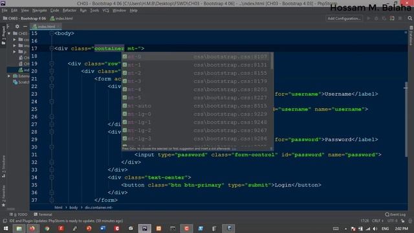
Task: Open the File menu
Action: [5, 10]
